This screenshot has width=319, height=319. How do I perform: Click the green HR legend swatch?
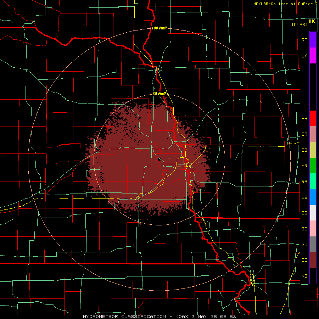[313, 166]
